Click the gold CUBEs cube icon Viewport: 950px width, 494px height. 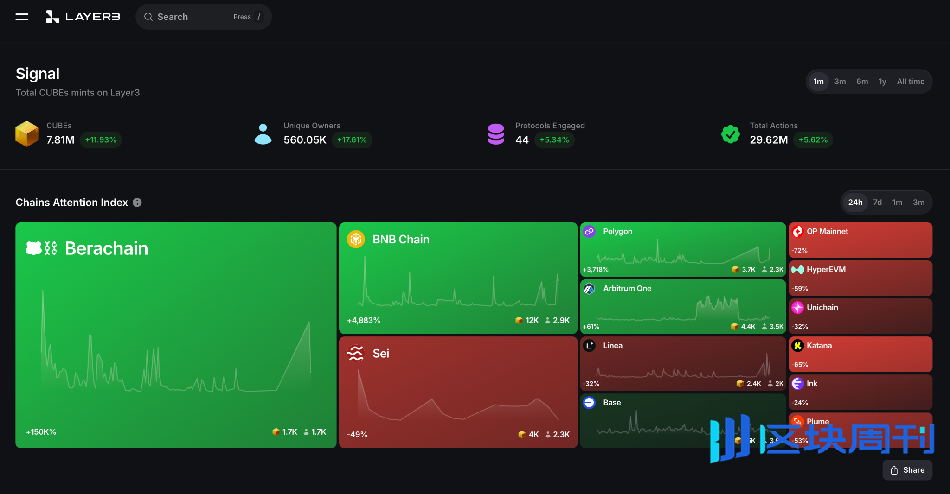[x=27, y=134]
